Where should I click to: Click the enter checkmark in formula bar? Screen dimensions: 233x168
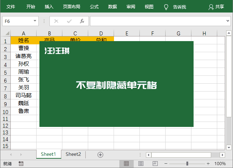(69, 21)
